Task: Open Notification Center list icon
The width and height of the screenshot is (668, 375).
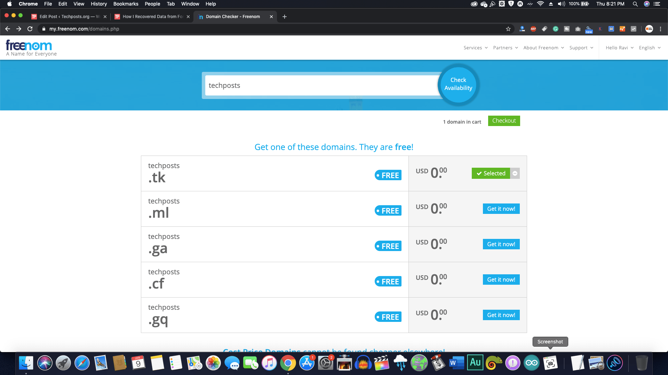Action: pyautogui.click(x=657, y=4)
